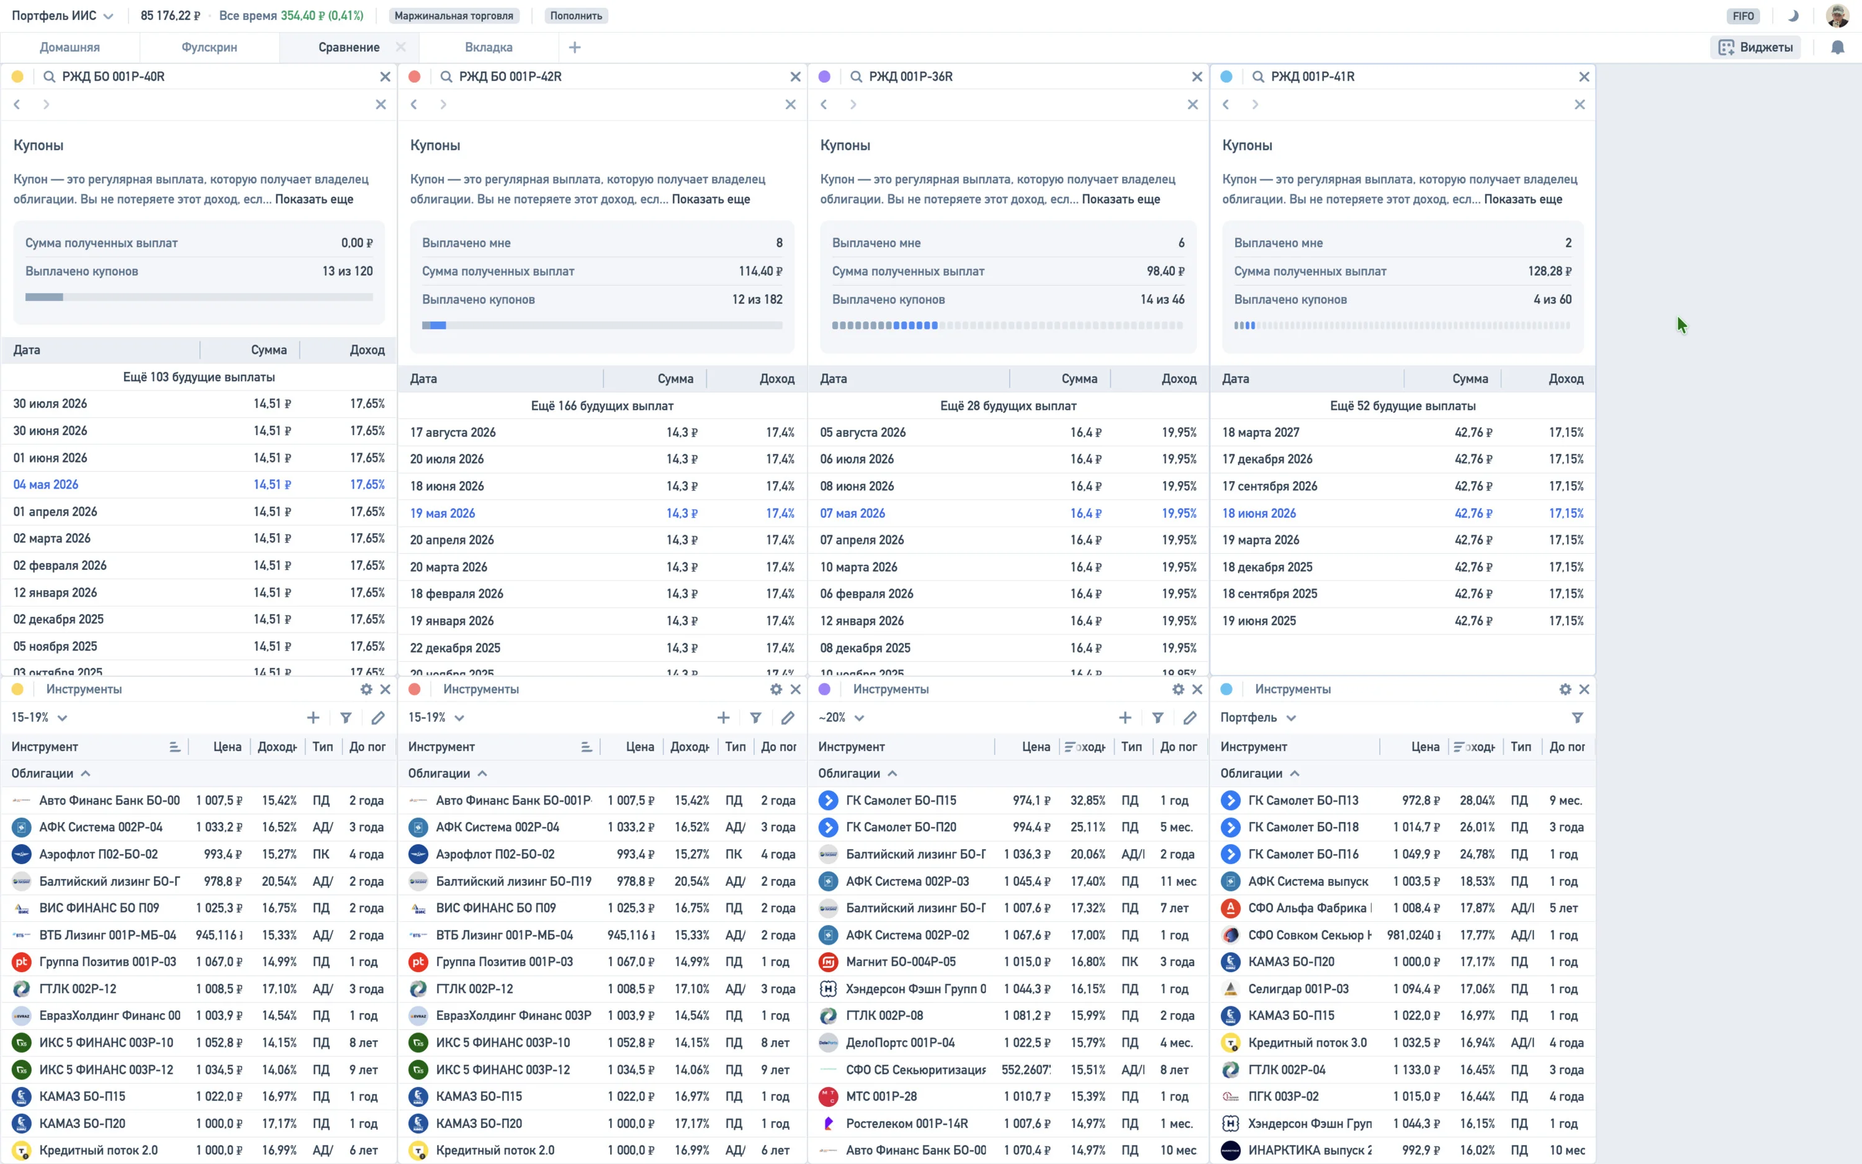The width and height of the screenshot is (1862, 1164).
Task: Click blue color marker of РЖД 001Р-41R panel
Action: (x=1226, y=76)
